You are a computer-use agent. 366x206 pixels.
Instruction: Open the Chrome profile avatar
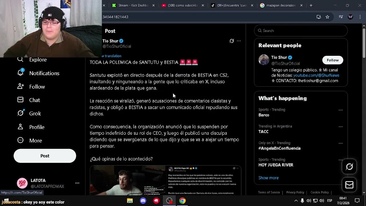(x=350, y=17)
